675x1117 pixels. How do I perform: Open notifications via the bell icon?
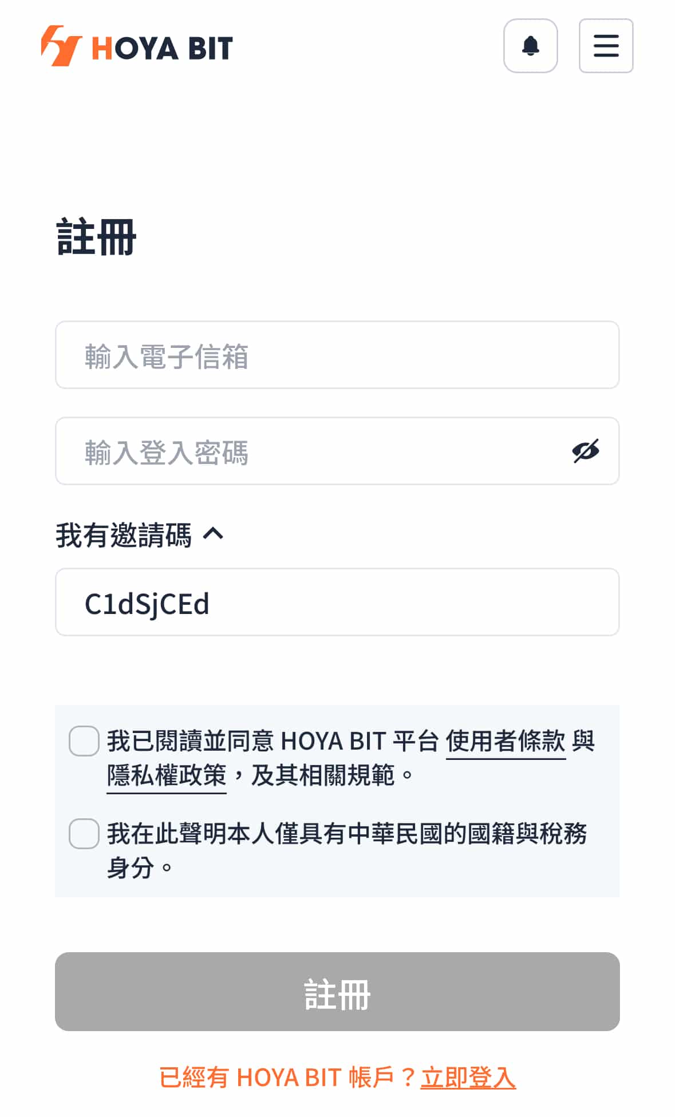tap(530, 46)
